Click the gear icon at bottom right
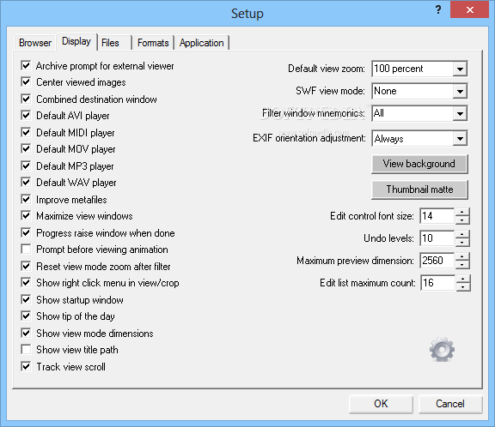495x427 pixels. (442, 350)
